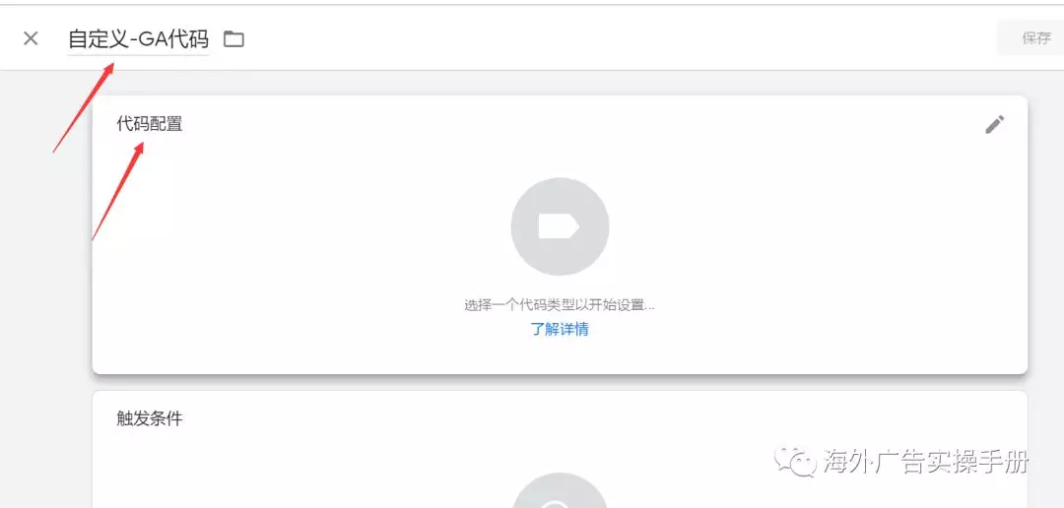Select the gray tag-shaped circle icon
The width and height of the screenshot is (1064, 508).
[x=560, y=226]
